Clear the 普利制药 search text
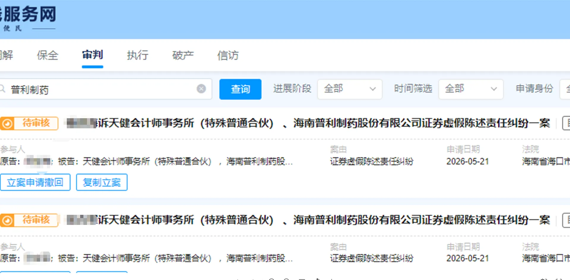The image size is (570, 280). click(201, 89)
